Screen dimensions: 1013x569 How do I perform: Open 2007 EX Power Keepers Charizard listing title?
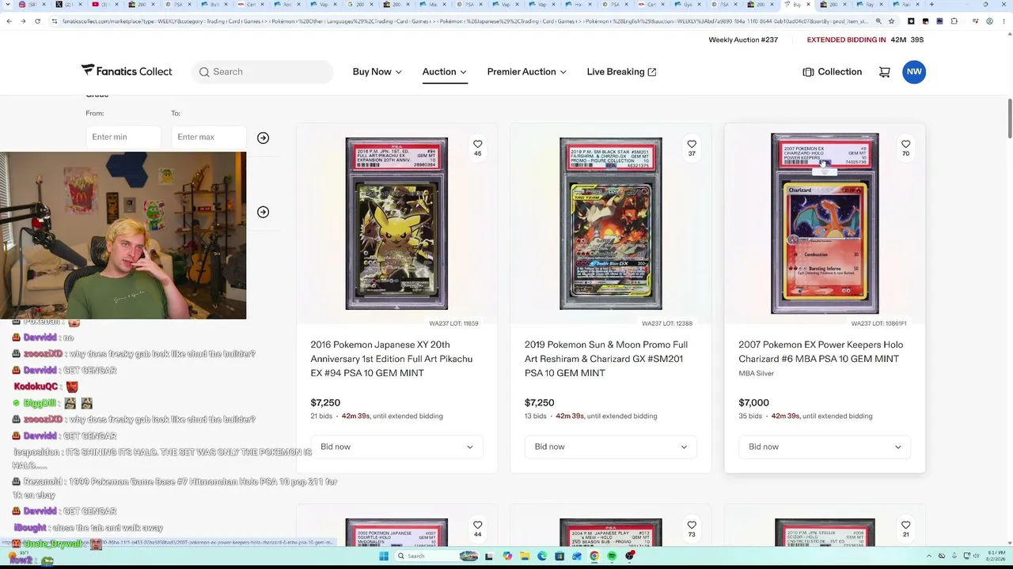pos(821,352)
